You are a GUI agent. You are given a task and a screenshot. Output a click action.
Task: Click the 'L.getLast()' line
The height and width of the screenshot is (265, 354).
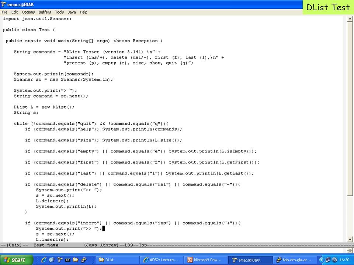[139, 173]
